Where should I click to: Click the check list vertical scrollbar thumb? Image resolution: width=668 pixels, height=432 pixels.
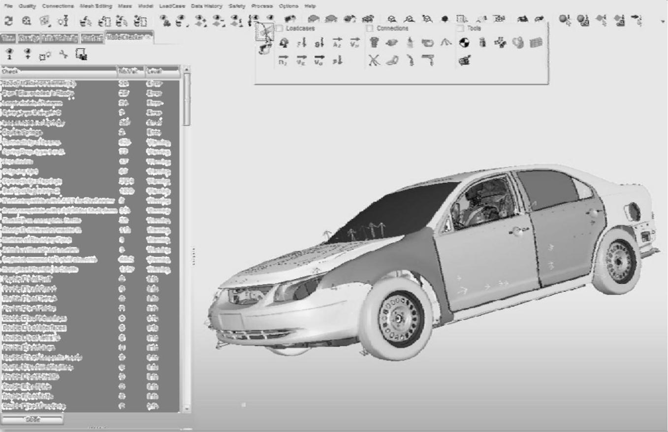[x=186, y=101]
